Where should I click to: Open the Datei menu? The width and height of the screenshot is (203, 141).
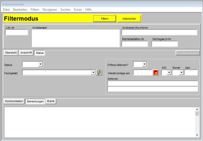[6, 9]
